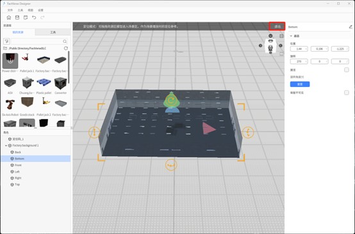Click the Redo arrow icon
Image resolution: width=355 pixels, height=234 pixels.
tap(42, 17)
